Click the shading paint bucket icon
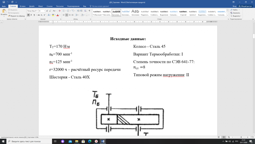Viewport: 255px width, 144px height. (x=82, y=15)
